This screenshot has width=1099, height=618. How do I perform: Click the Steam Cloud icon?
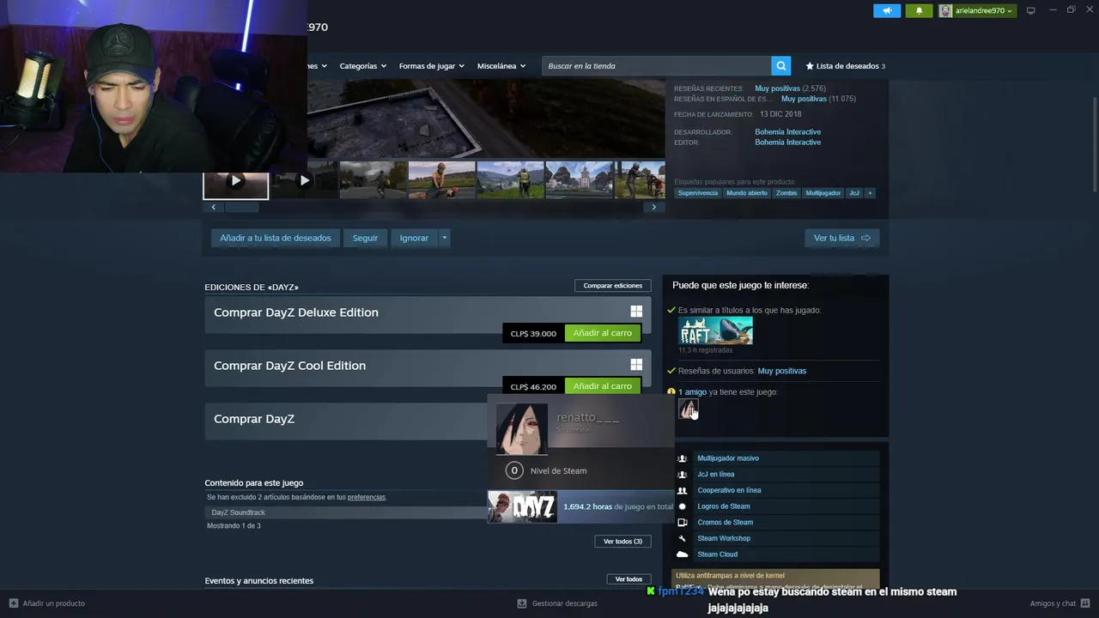(682, 554)
